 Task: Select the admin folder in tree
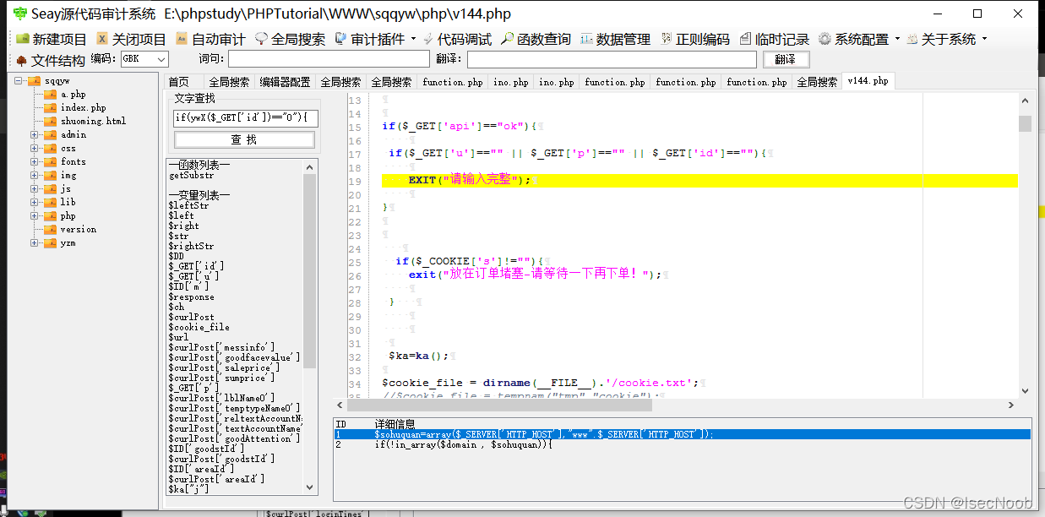click(x=73, y=135)
